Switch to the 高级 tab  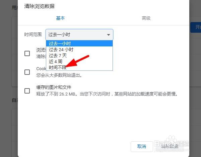[146, 18]
